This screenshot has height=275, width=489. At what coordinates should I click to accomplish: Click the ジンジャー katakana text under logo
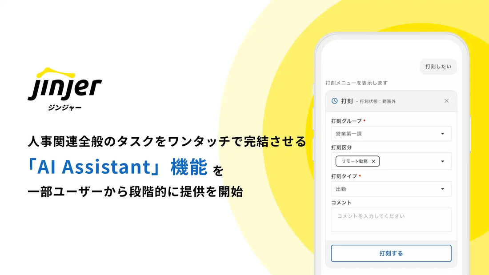64,108
